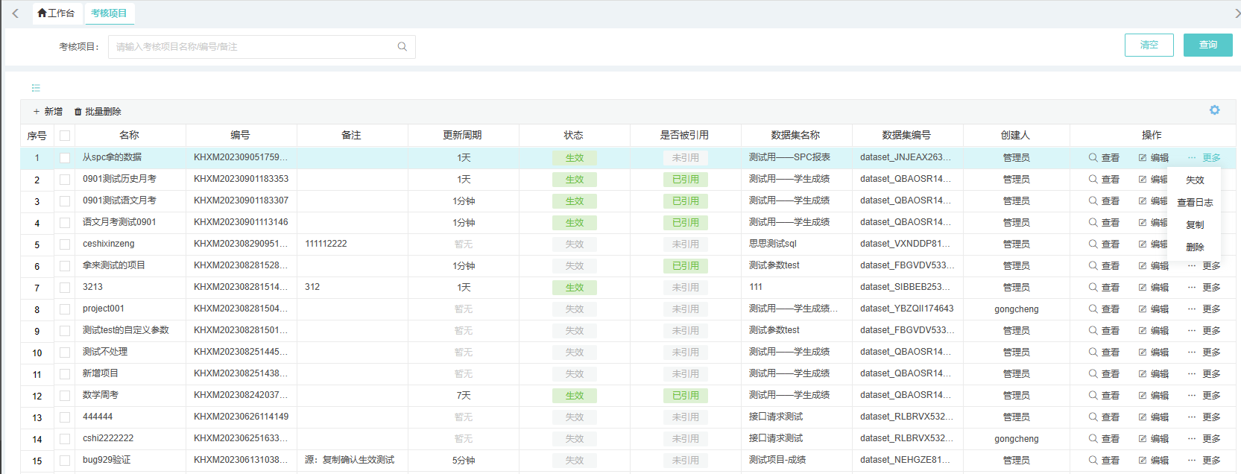Viewport: 1241px width, 474px height.
Task: View details of 从spc拿的数据
Action: pos(1104,158)
